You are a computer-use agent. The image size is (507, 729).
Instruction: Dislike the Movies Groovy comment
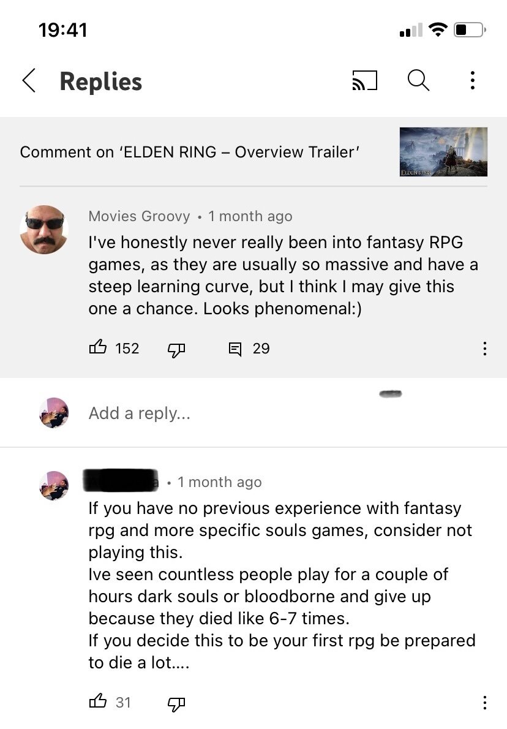176,349
